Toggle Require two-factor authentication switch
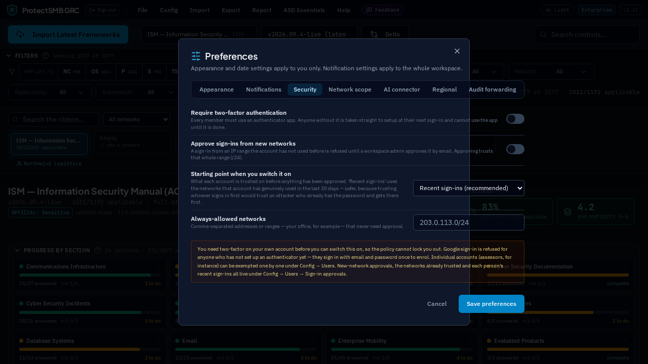648x364 pixels. pyautogui.click(x=515, y=119)
